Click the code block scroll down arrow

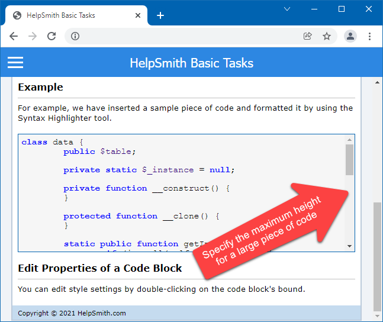pyautogui.click(x=349, y=246)
